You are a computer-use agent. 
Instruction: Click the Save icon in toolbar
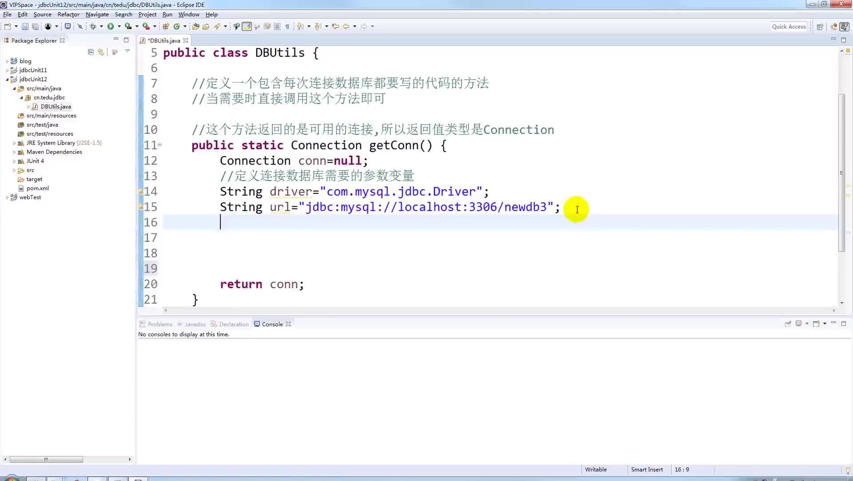pyautogui.click(x=25, y=26)
